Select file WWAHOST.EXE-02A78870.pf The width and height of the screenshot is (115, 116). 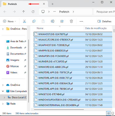coord(73,34)
